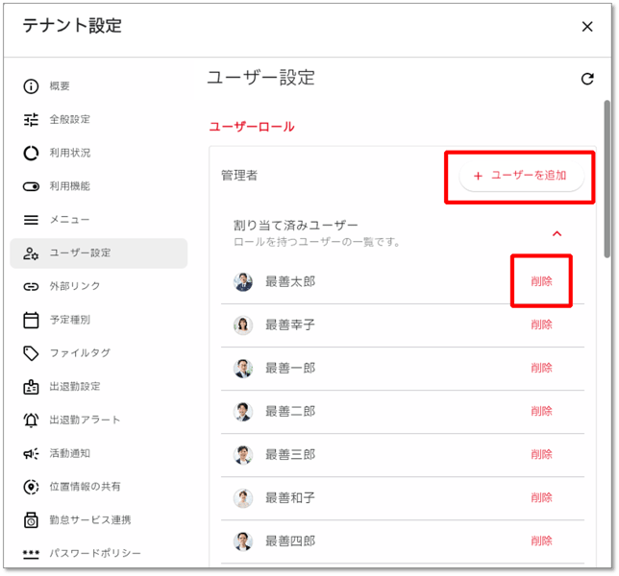Screen dimensions: 619x576
Task: Collapse the 割り当て済みユーザー section chevron
Action: 557,233
